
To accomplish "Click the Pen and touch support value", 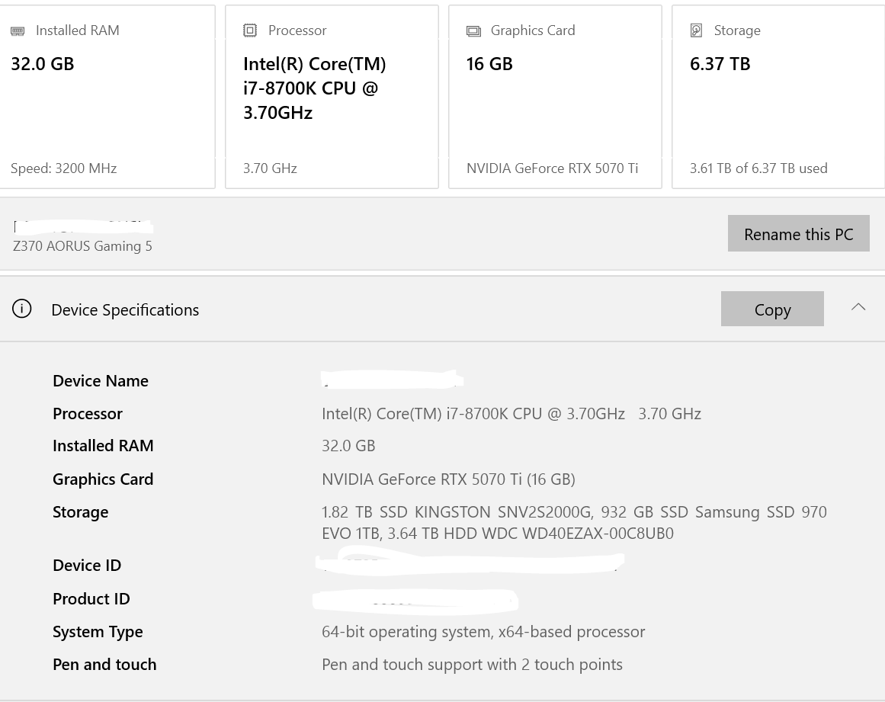I will [x=472, y=665].
